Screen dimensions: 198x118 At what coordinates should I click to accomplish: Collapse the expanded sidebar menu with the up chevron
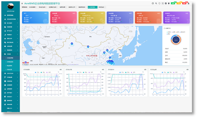tap(17, 54)
